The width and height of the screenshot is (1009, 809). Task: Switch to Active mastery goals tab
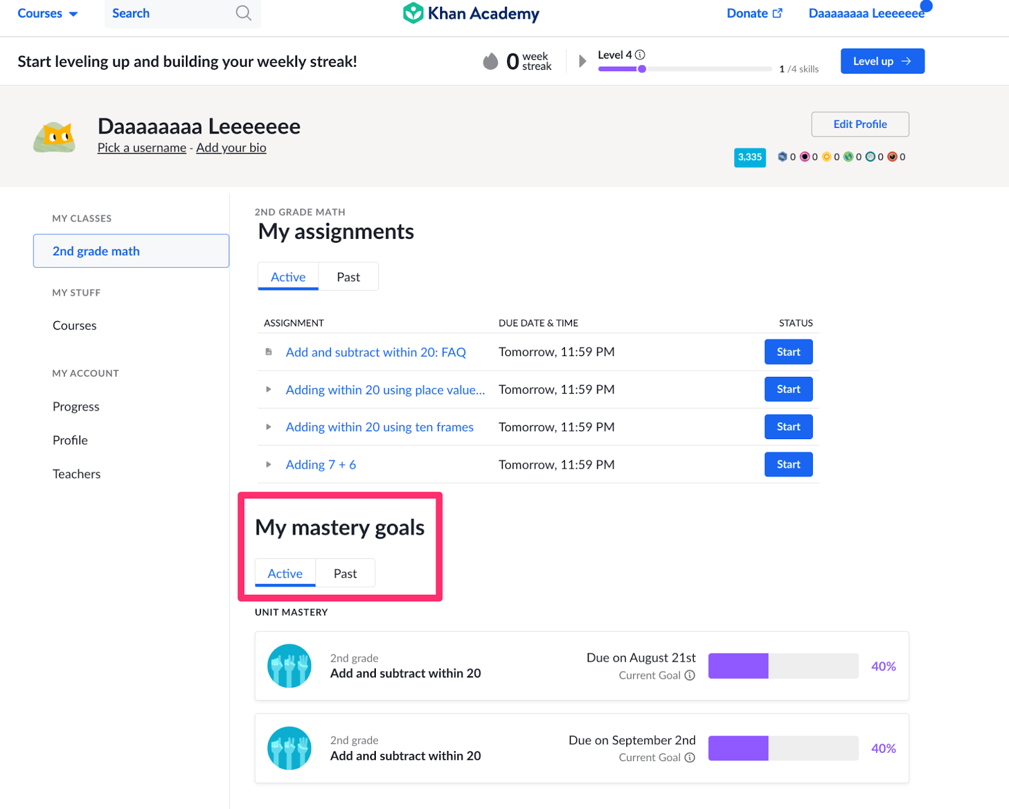[285, 573]
